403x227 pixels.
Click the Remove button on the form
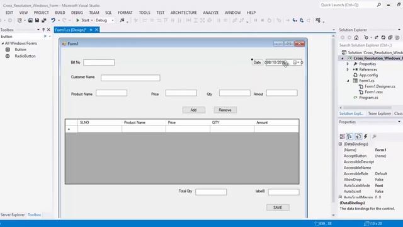pos(225,110)
